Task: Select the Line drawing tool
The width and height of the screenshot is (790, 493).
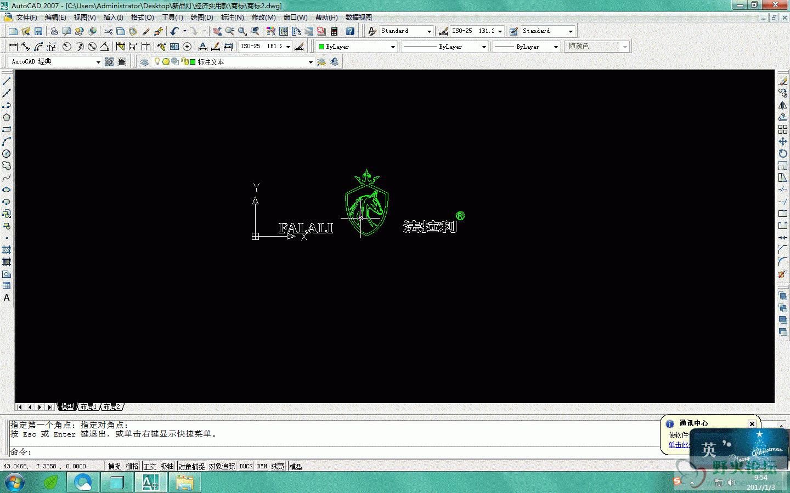Action: pyautogui.click(x=7, y=81)
